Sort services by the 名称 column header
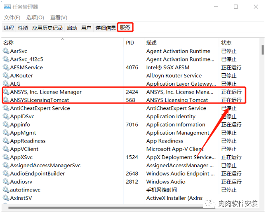Viewport: 266px width, 215px height. pyautogui.click(x=63, y=42)
